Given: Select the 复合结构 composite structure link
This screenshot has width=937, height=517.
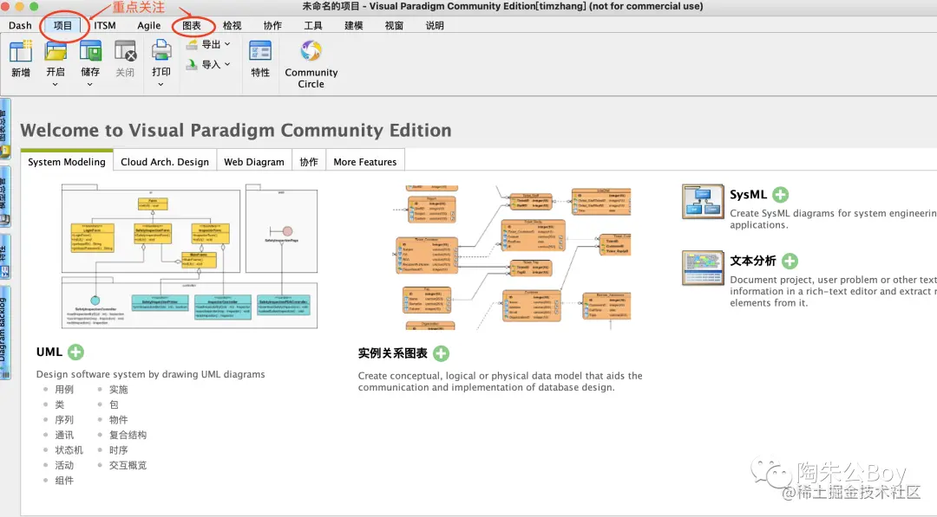Looking at the screenshot, I should 128,435.
